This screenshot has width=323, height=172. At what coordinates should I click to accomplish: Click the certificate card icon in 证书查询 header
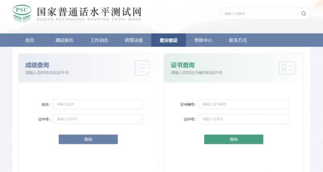[x=287, y=68]
